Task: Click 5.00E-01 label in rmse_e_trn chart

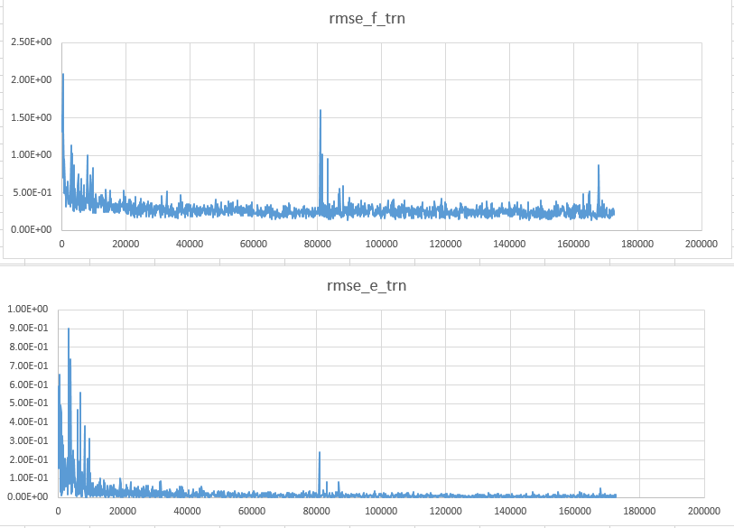Action: tap(29, 403)
